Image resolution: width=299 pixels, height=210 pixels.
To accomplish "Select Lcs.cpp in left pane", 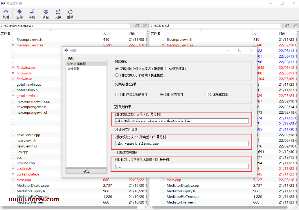I will [23, 152].
